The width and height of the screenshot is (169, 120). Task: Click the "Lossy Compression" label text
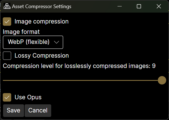pos(42,55)
